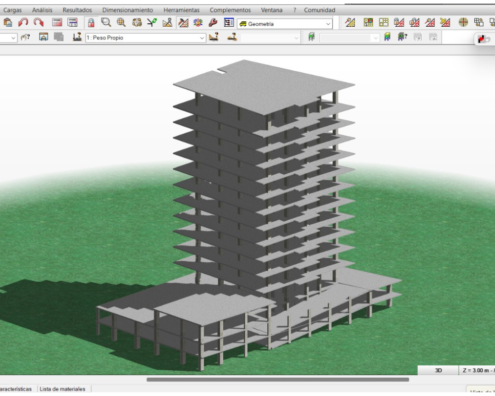Toggle the red padlock lock icon

tap(91, 23)
